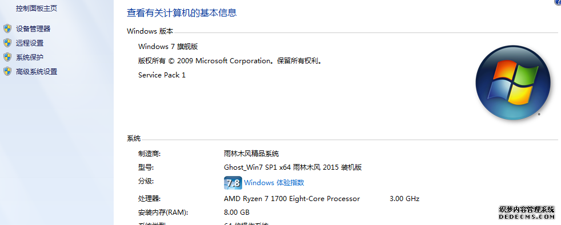Open the 设备管理器 link
561x225 pixels.
pyautogui.click(x=33, y=29)
